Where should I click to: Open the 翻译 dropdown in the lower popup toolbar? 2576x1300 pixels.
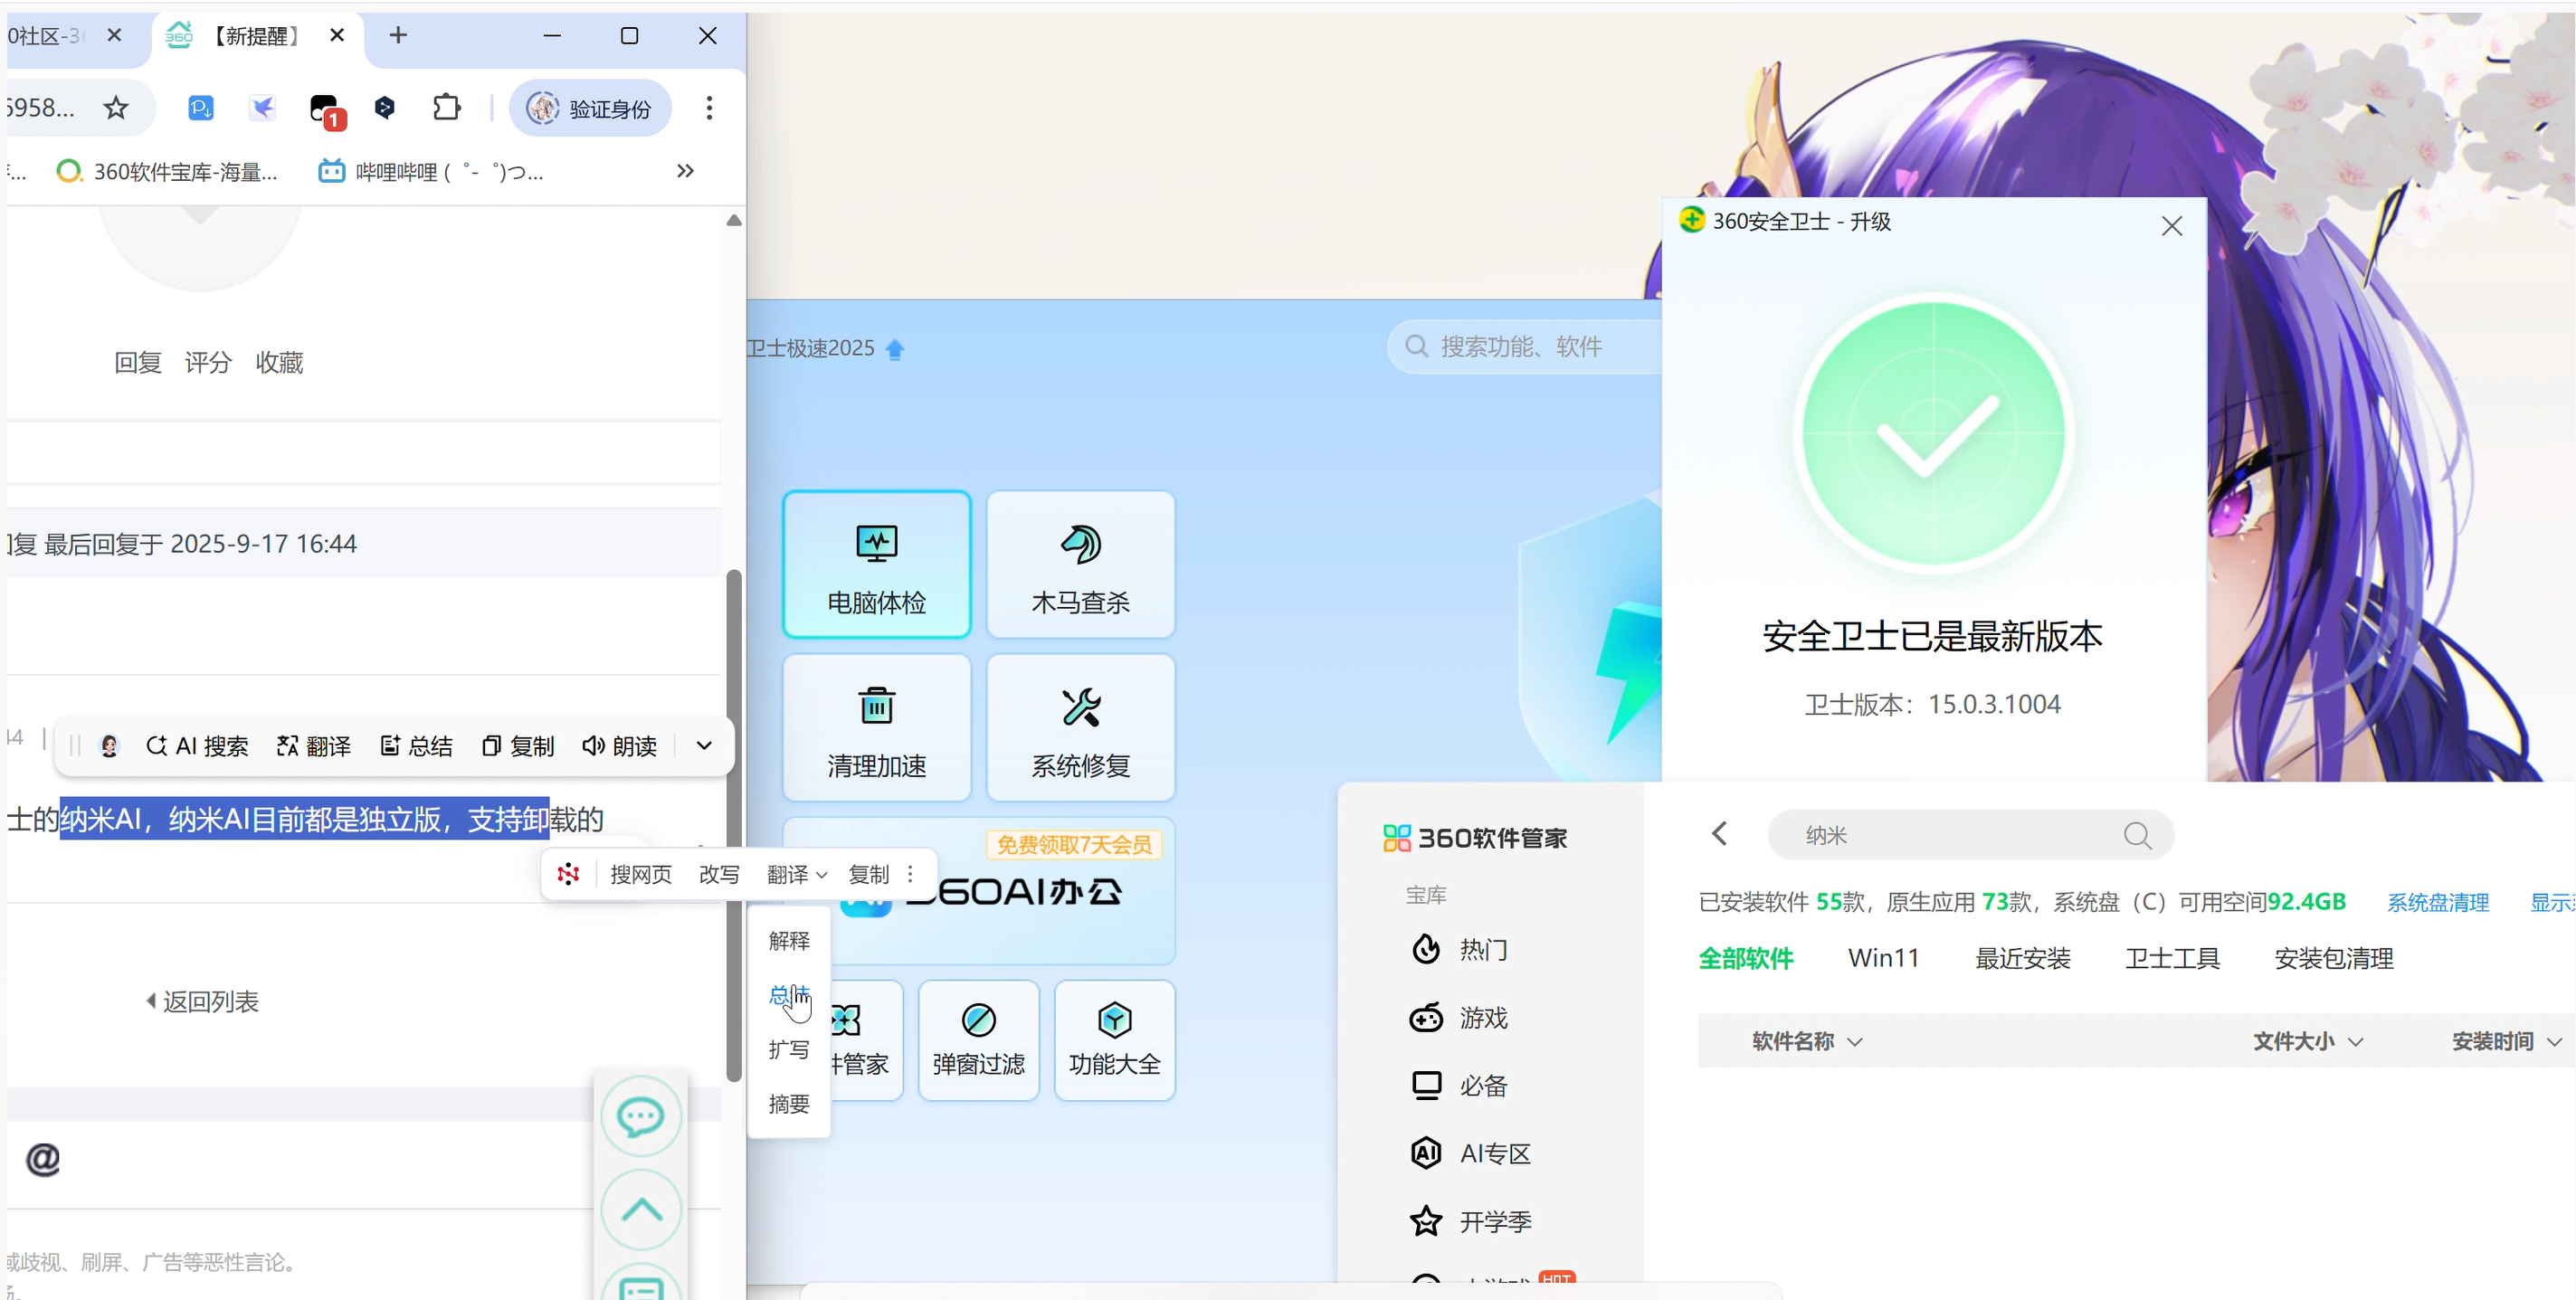pos(797,874)
